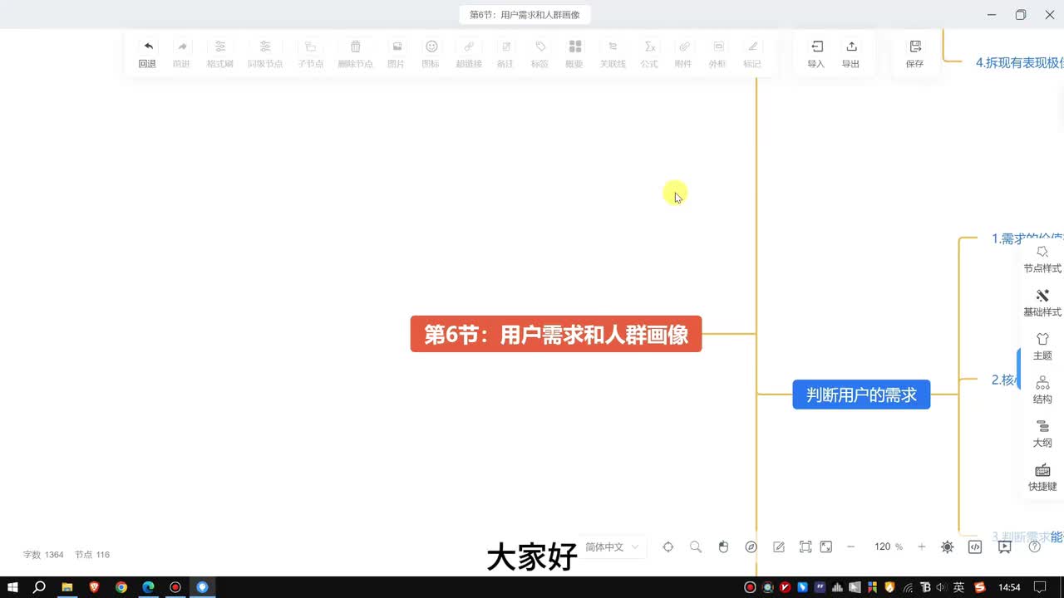Open the 主题 theme panel
The width and height of the screenshot is (1064, 598).
coord(1042,346)
